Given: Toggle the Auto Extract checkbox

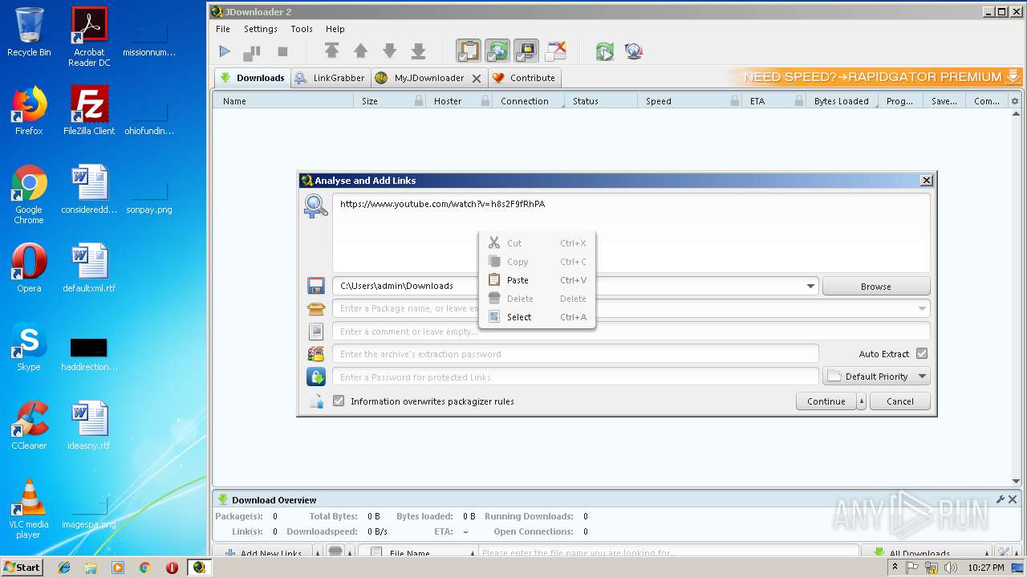Looking at the screenshot, I should [922, 354].
